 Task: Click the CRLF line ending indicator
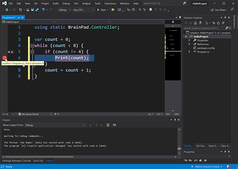177,114
